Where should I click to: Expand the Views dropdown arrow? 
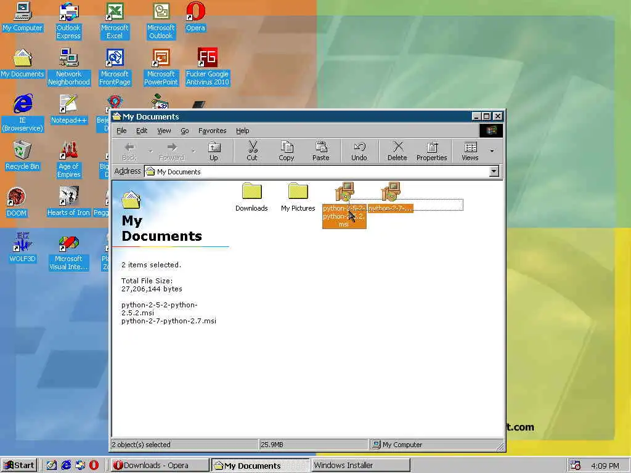492,152
